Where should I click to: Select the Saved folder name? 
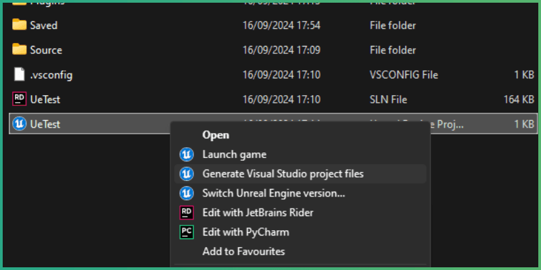pyautogui.click(x=44, y=25)
